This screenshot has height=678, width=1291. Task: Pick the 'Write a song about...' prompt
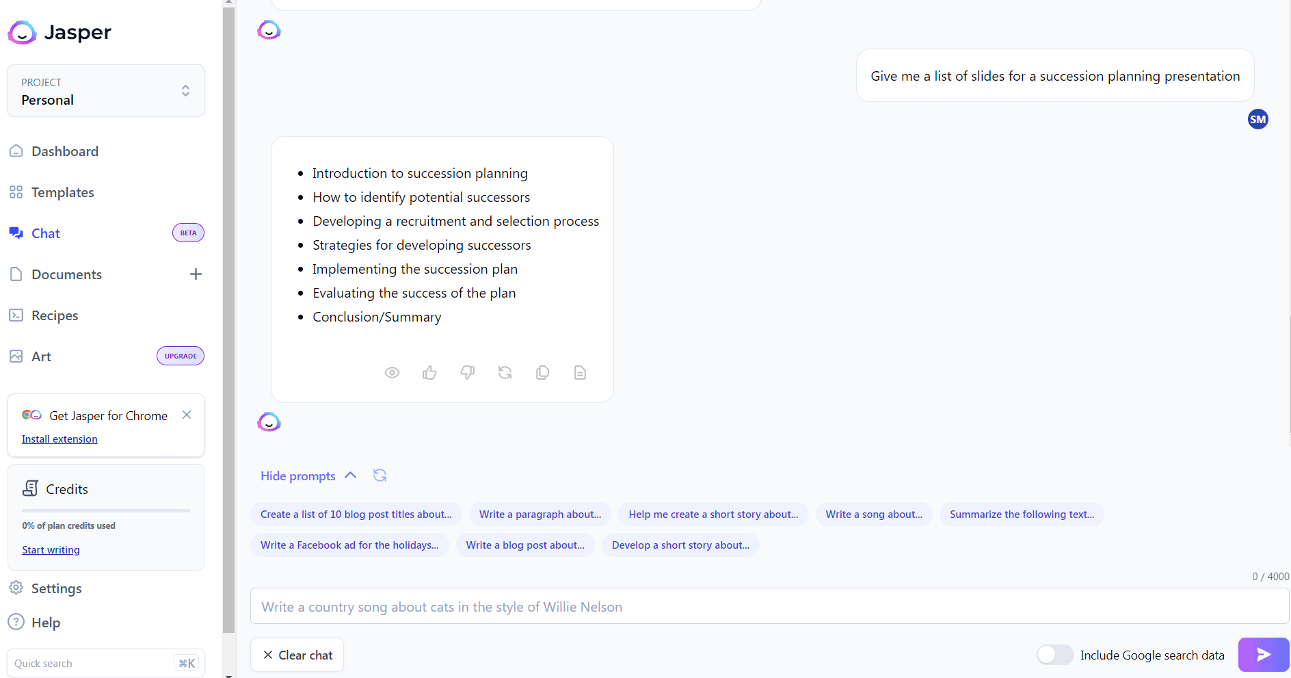pyautogui.click(x=874, y=514)
